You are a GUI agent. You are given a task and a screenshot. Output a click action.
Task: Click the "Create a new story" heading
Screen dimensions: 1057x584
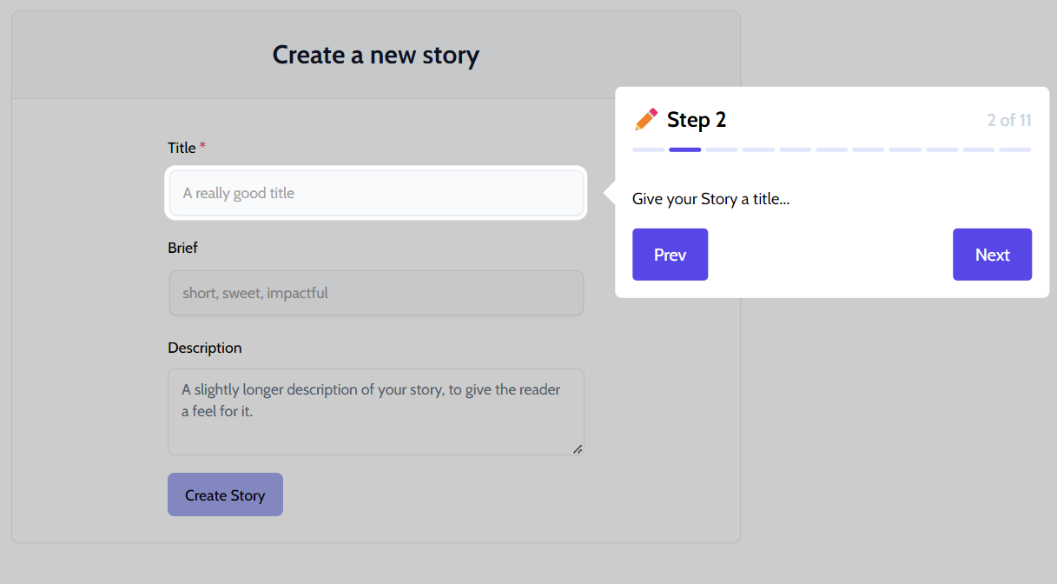coord(375,55)
